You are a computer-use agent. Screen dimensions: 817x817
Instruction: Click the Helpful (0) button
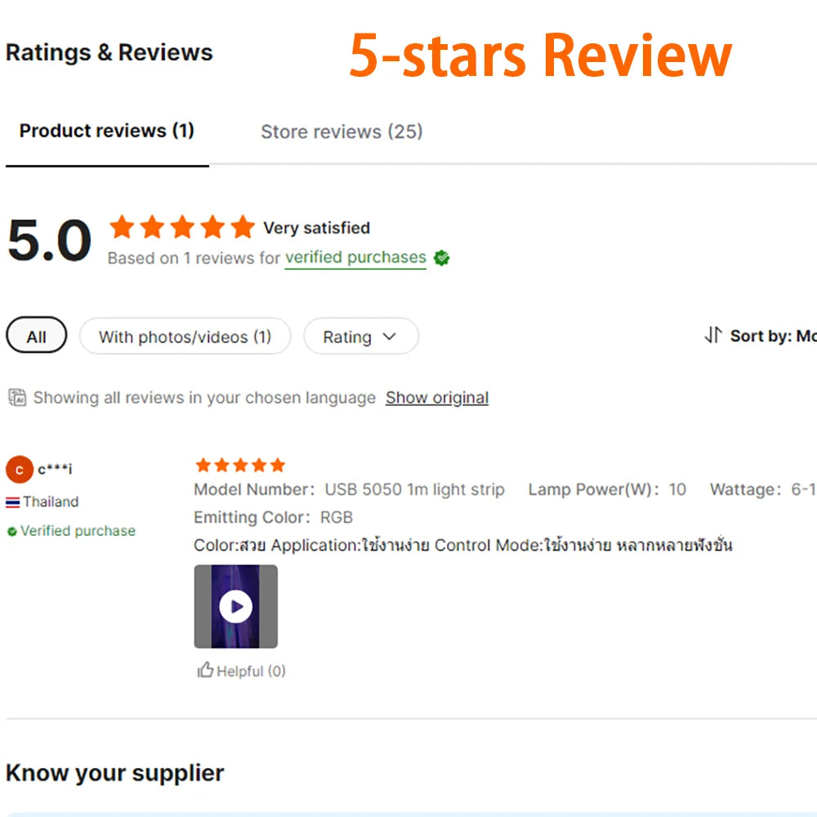pos(251,672)
